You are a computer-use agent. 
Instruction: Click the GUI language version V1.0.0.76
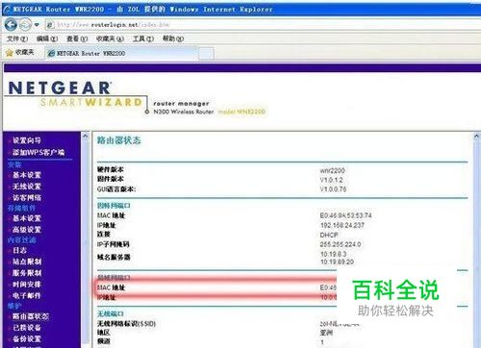[333, 189]
